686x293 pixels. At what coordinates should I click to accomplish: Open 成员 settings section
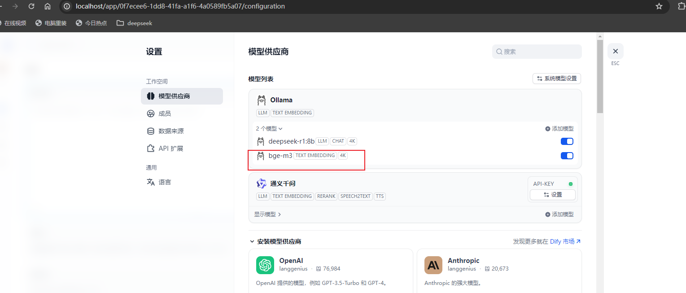coord(182,114)
